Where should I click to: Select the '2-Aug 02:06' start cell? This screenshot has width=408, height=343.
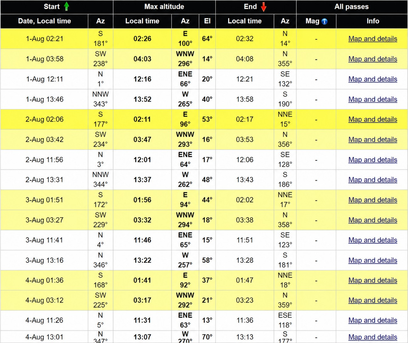point(44,119)
